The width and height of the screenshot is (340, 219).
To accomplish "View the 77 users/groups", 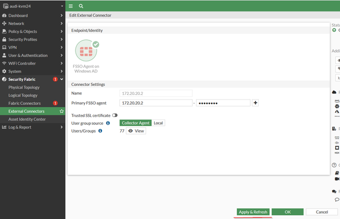I will [136, 131].
